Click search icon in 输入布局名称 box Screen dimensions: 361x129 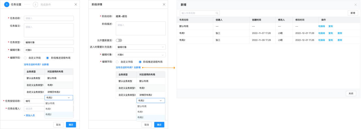click(217, 13)
